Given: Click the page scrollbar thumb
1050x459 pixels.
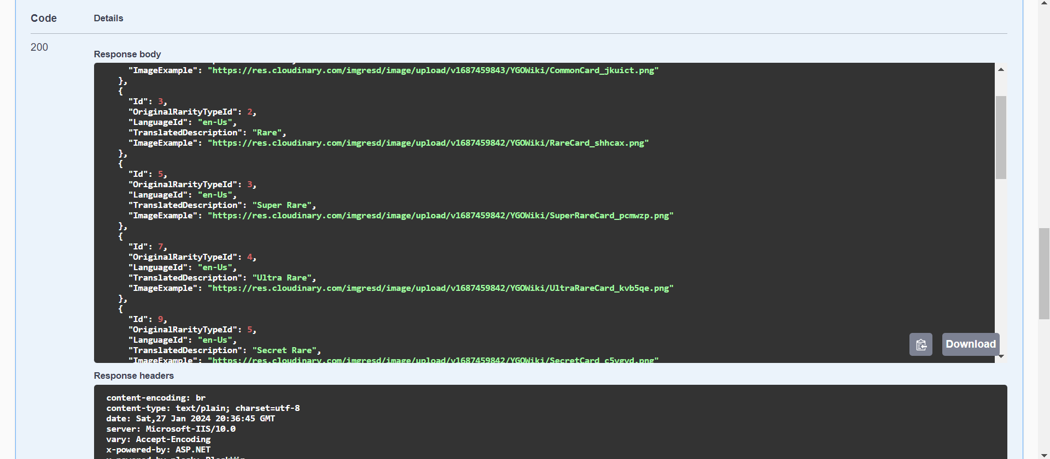Looking at the screenshot, I should 1044,273.
